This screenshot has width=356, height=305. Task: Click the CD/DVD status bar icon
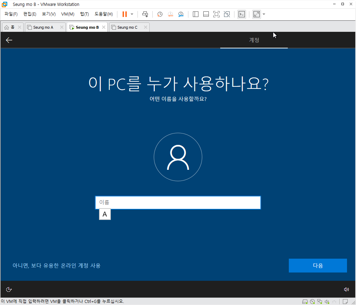click(x=312, y=302)
